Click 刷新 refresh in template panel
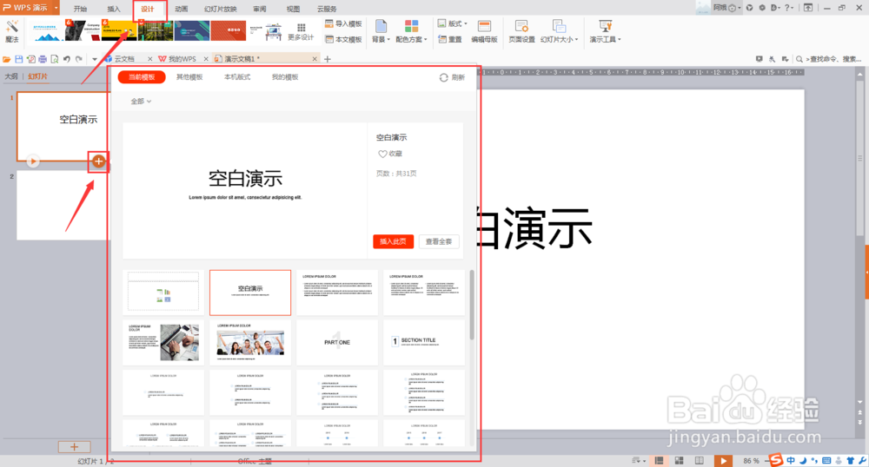The height and width of the screenshot is (467, 869). click(x=452, y=77)
